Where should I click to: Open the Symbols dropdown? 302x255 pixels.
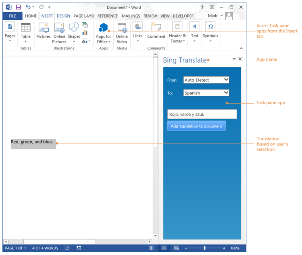coord(210,32)
